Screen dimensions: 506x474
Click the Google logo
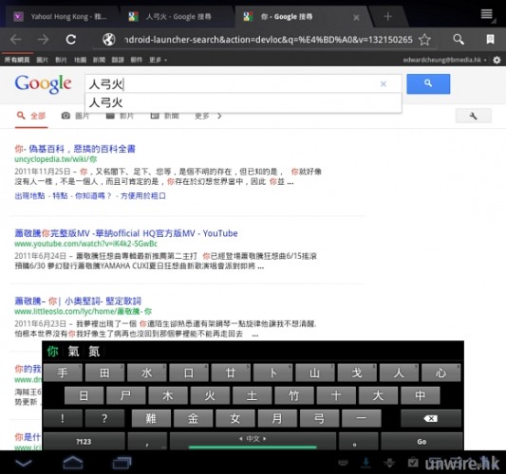[43, 83]
